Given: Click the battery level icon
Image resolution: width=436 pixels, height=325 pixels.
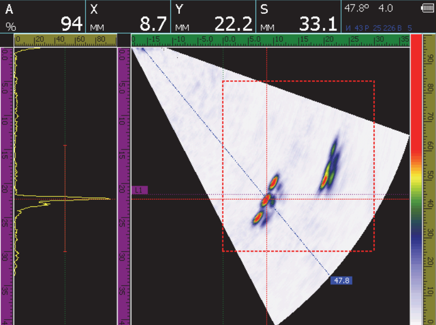Looking at the screenshot, I should (426, 9).
